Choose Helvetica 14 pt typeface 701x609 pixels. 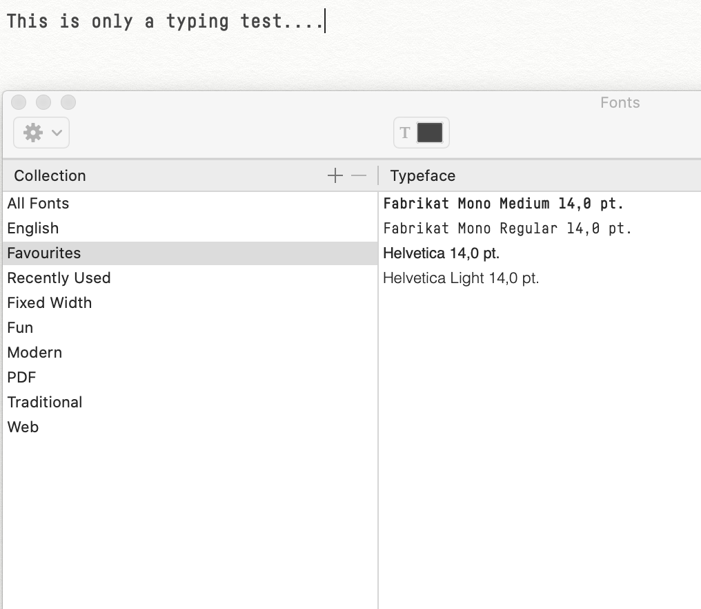coord(442,253)
